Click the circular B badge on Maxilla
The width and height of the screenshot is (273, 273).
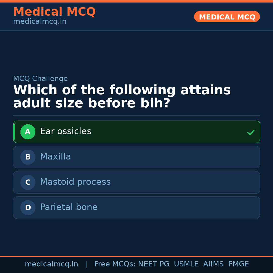28,157
